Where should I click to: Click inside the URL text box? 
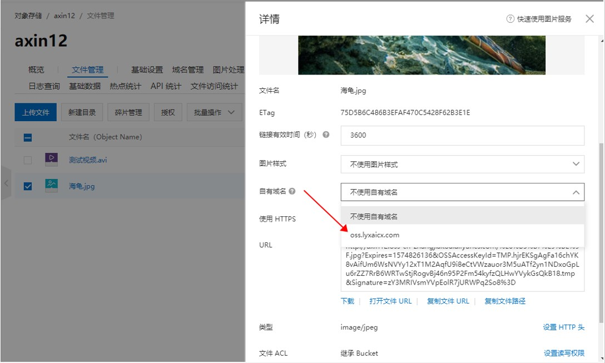[x=462, y=269]
